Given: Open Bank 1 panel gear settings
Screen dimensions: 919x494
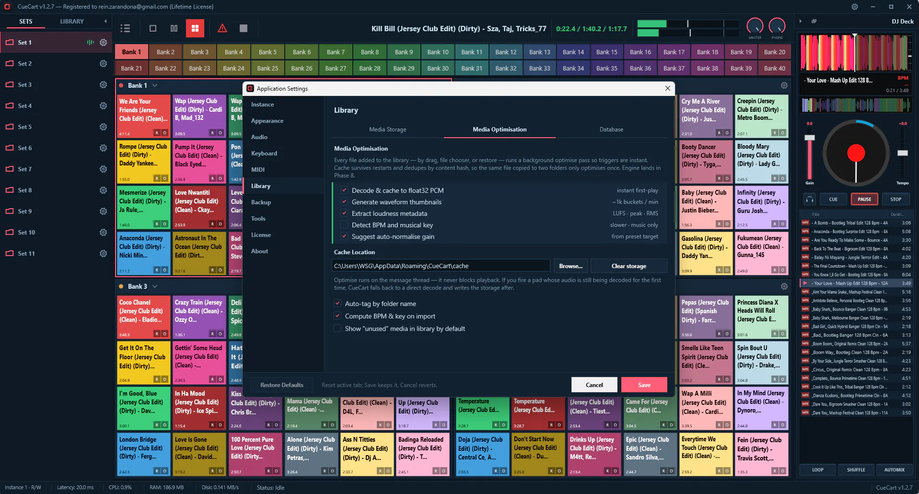Looking at the screenshot, I should (784, 85).
